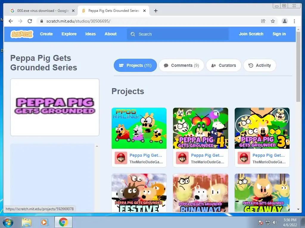Click the Scratch search field
Screen dimensions: 305x228
point(178,34)
